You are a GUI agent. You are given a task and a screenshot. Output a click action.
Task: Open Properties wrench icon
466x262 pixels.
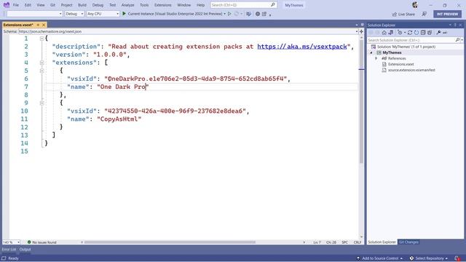point(438,33)
